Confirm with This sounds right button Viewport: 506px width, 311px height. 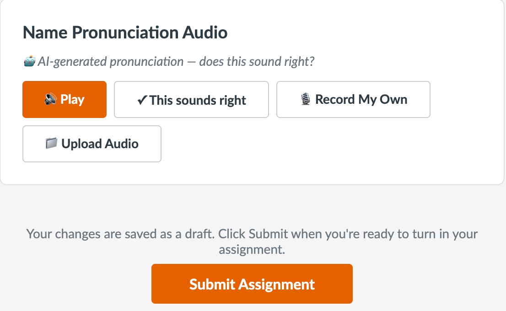pos(191,99)
